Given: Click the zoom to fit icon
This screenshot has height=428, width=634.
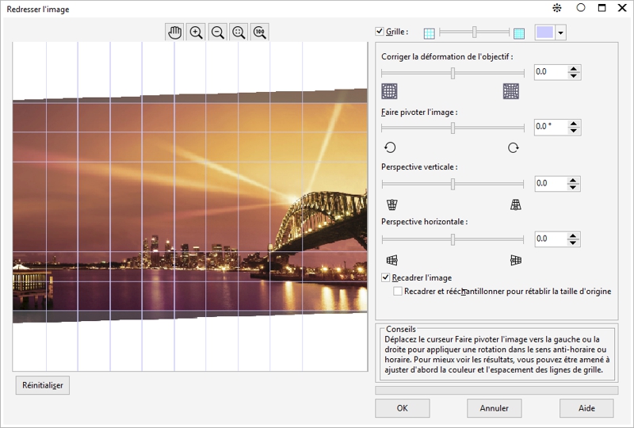Looking at the screenshot, I should [238, 32].
